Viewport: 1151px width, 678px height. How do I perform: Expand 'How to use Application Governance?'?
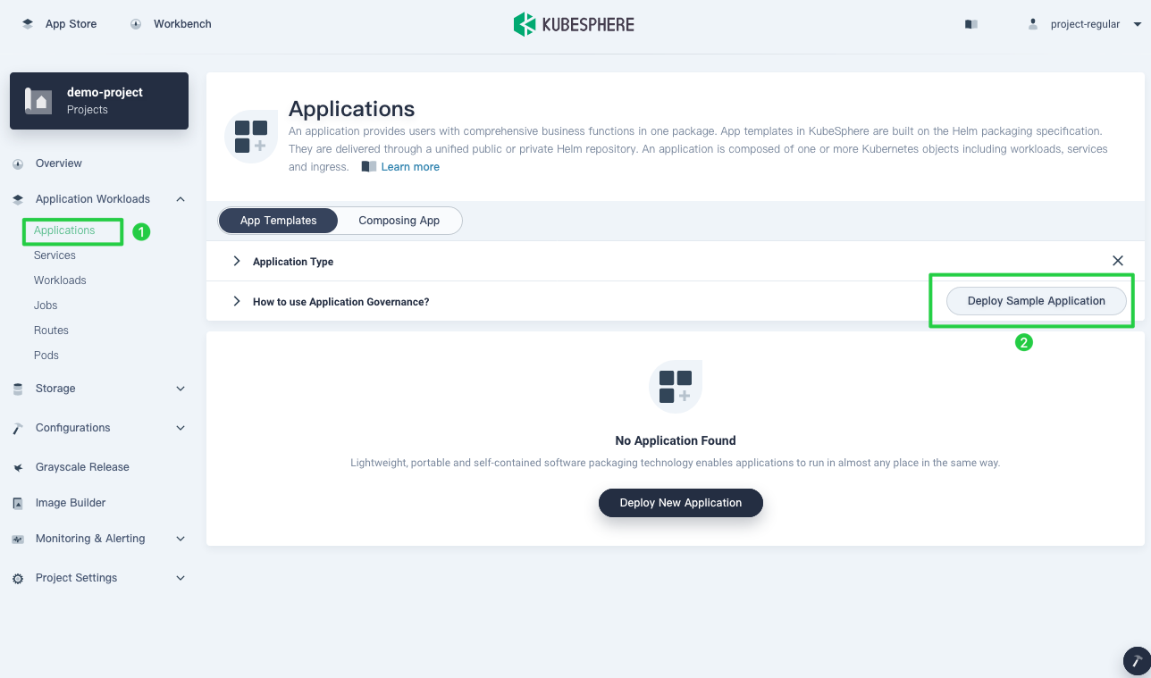coord(236,302)
